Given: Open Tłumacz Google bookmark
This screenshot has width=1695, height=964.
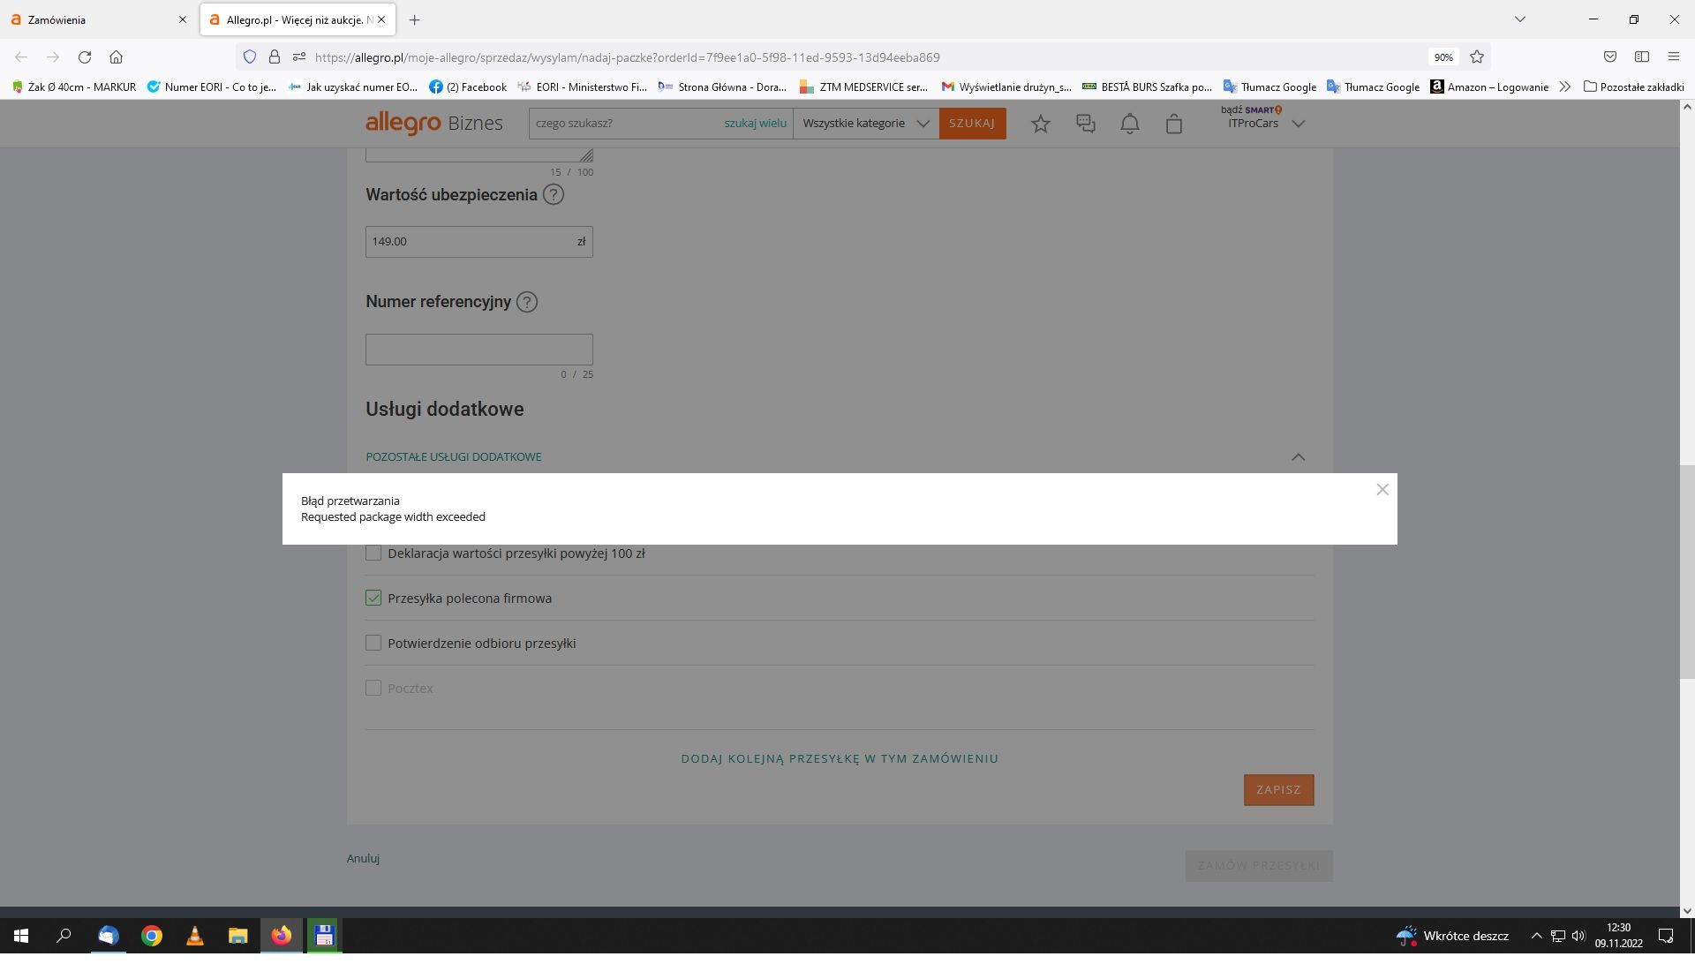Looking at the screenshot, I should click(1269, 87).
